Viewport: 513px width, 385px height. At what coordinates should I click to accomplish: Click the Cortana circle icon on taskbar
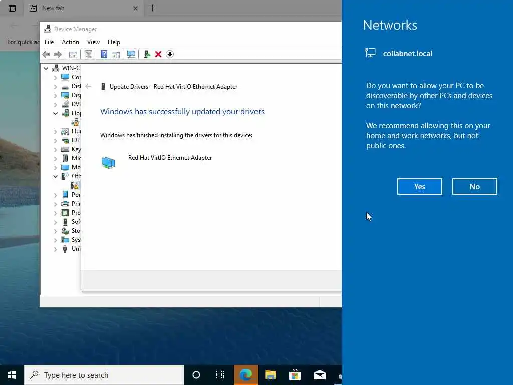pyautogui.click(x=196, y=375)
